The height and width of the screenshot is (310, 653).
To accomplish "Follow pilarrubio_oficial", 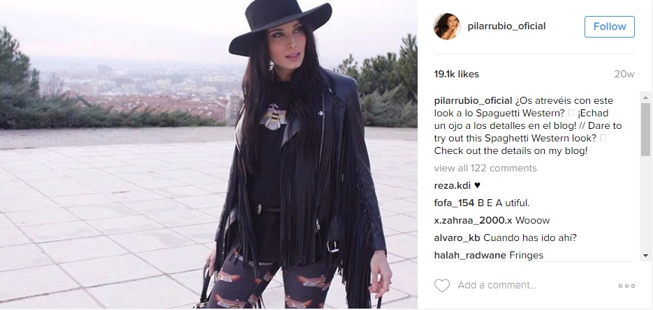I will tap(609, 26).
